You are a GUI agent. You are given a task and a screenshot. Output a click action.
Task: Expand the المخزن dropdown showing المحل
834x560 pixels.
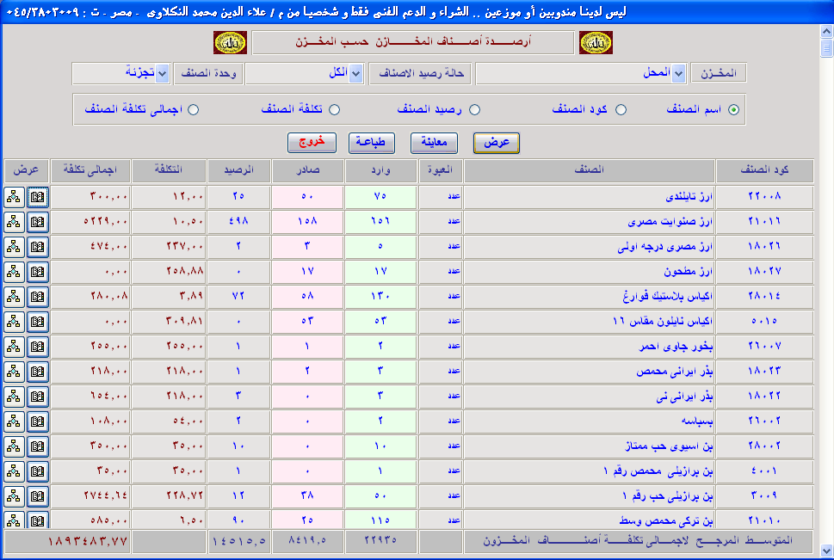pos(678,73)
